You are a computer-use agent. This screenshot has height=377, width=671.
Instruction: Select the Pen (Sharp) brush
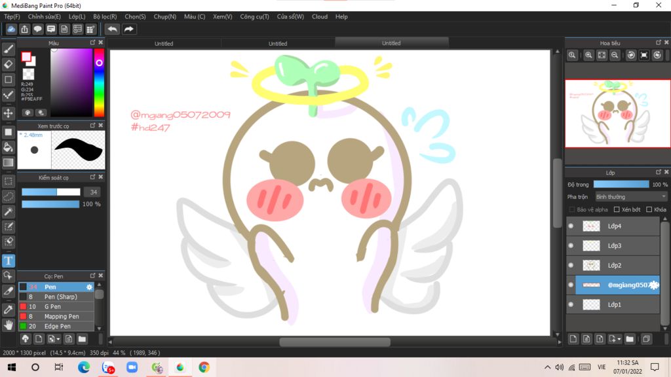(56, 296)
